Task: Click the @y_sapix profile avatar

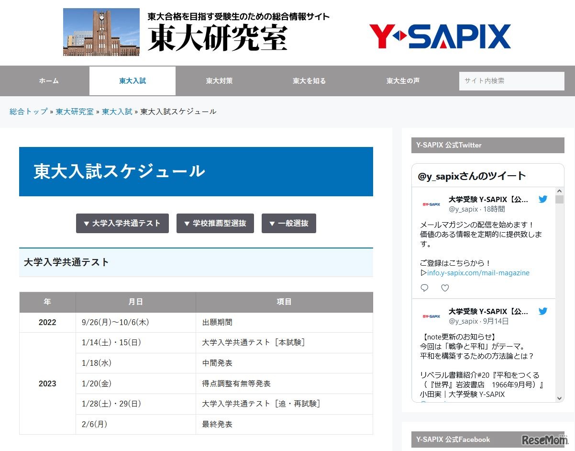Action: [431, 203]
